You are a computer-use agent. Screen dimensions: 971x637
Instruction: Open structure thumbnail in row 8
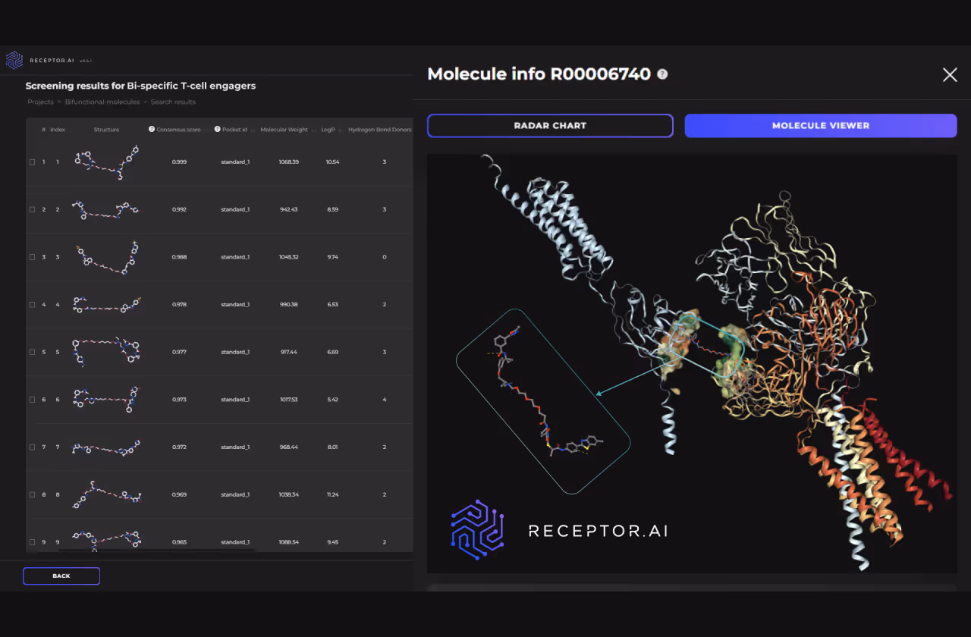click(106, 493)
